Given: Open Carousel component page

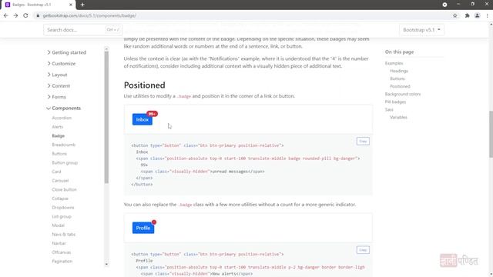Looking at the screenshot, I should click(x=60, y=181).
